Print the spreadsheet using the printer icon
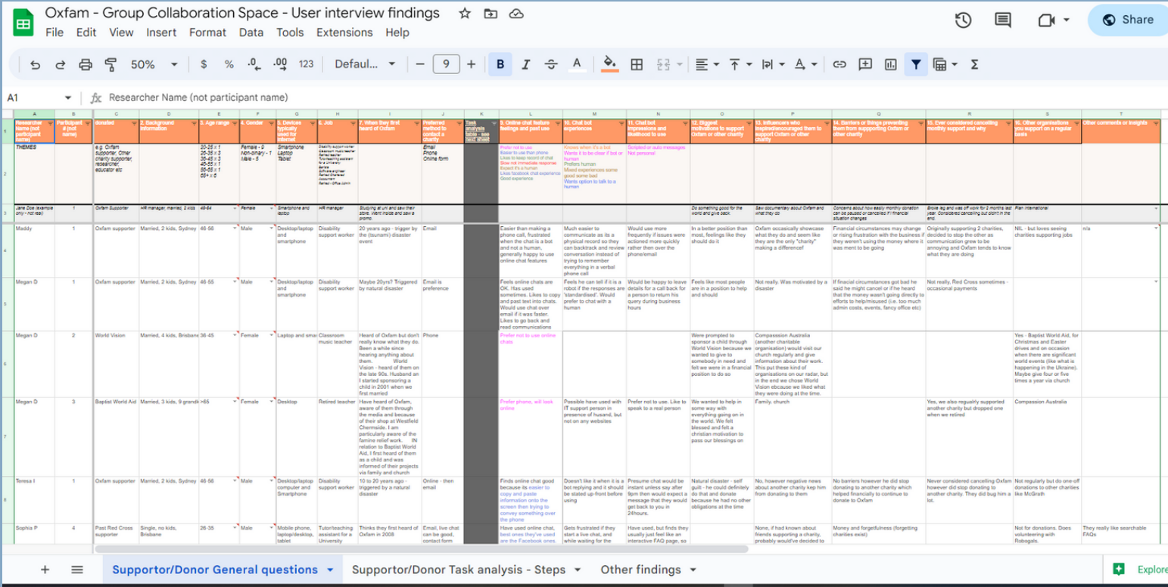 click(86, 64)
